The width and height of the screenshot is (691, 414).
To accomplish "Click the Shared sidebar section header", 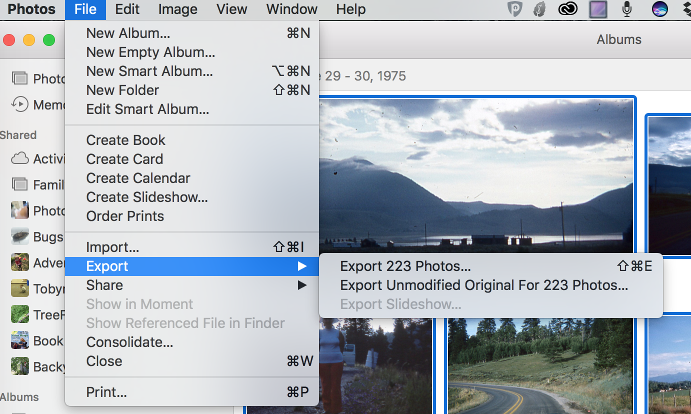I will 18,135.
